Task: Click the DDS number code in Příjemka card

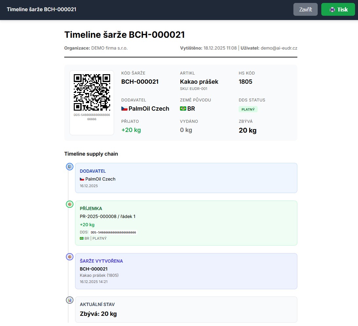Action: click(113, 232)
